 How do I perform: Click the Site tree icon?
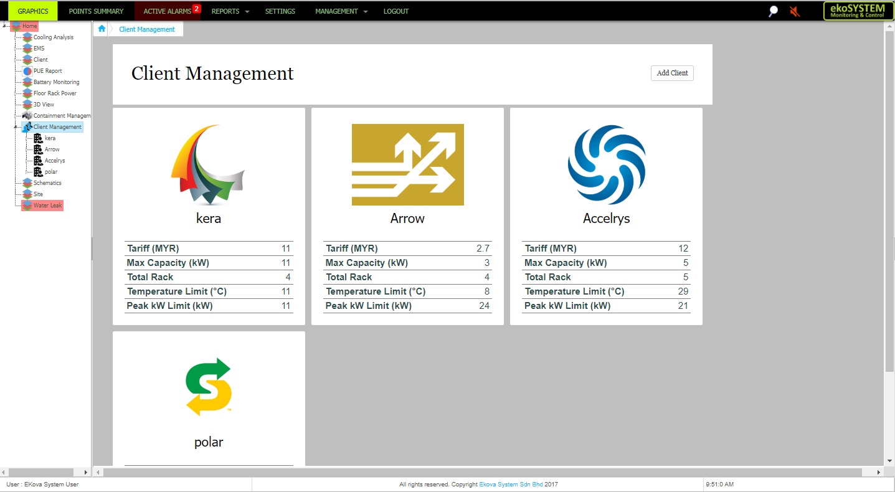pos(27,194)
